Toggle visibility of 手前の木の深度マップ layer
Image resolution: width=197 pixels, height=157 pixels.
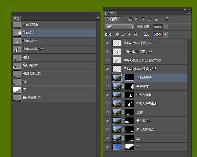click(107, 43)
